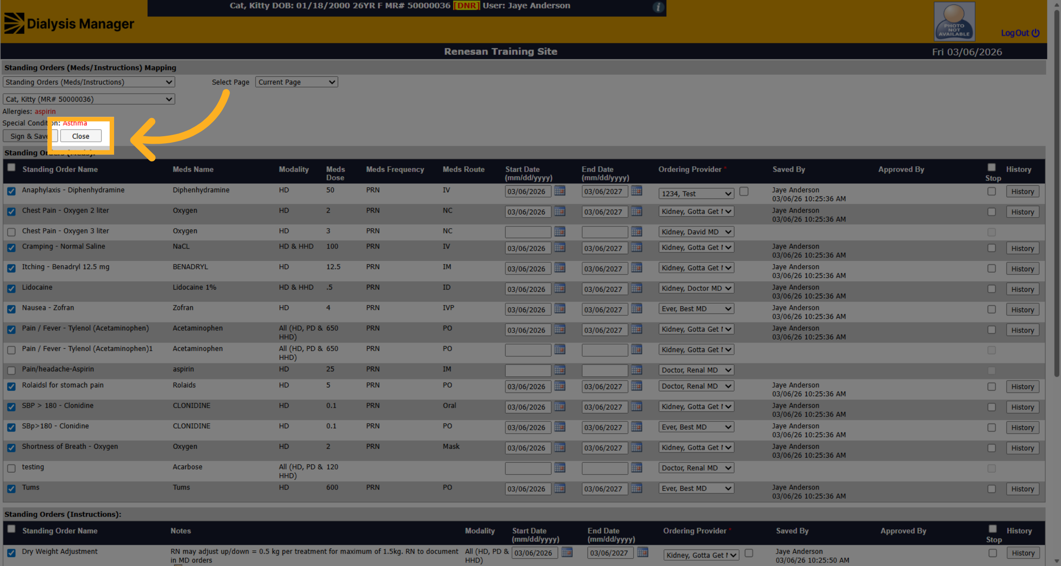1061x566 pixels.
Task: Open calendar for Lidocaine end date
Action: (637, 288)
